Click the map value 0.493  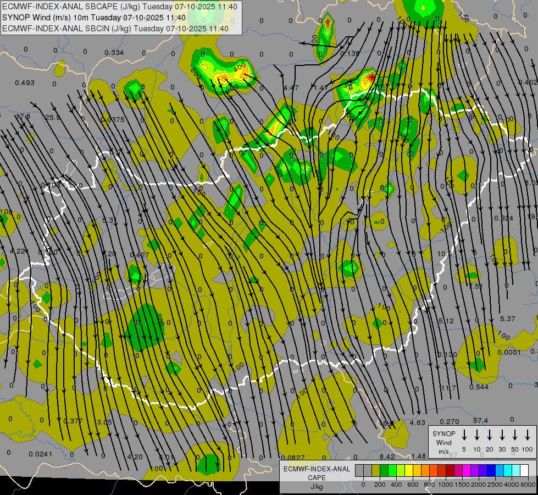[25, 83]
